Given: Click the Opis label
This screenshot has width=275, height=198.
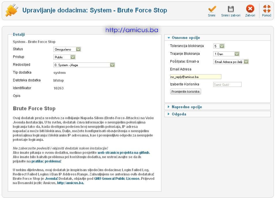Looking at the screenshot, I should pyautogui.click(x=17, y=96).
